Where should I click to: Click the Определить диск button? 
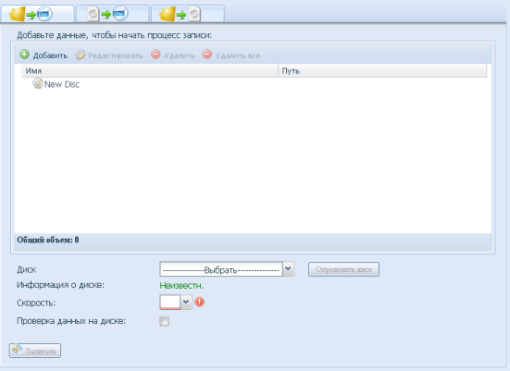343,269
